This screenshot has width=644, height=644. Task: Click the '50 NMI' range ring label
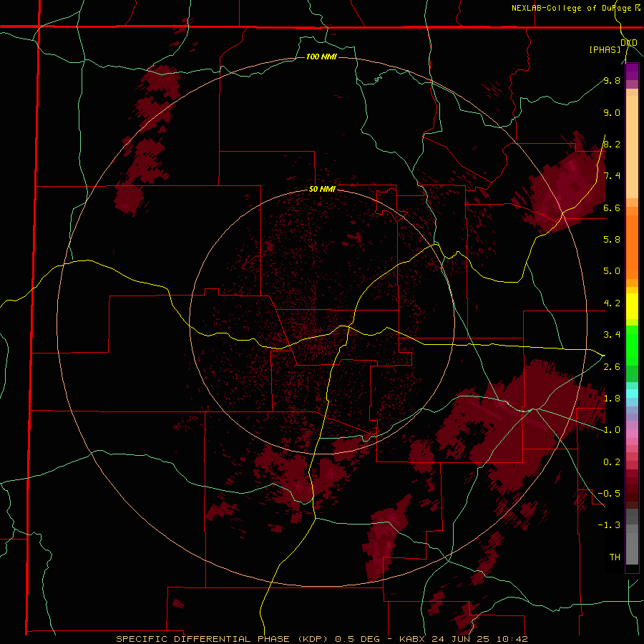(x=322, y=190)
